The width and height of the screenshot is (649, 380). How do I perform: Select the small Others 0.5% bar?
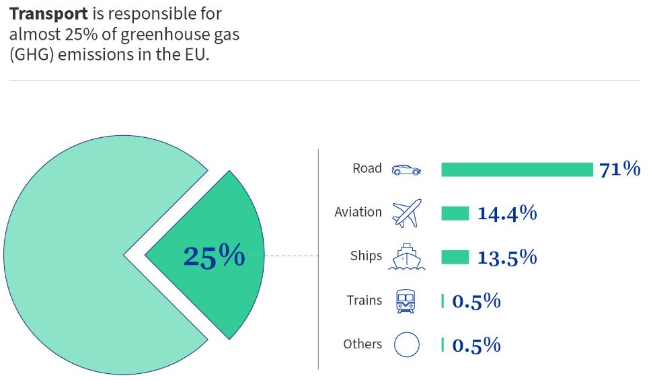coord(443,345)
